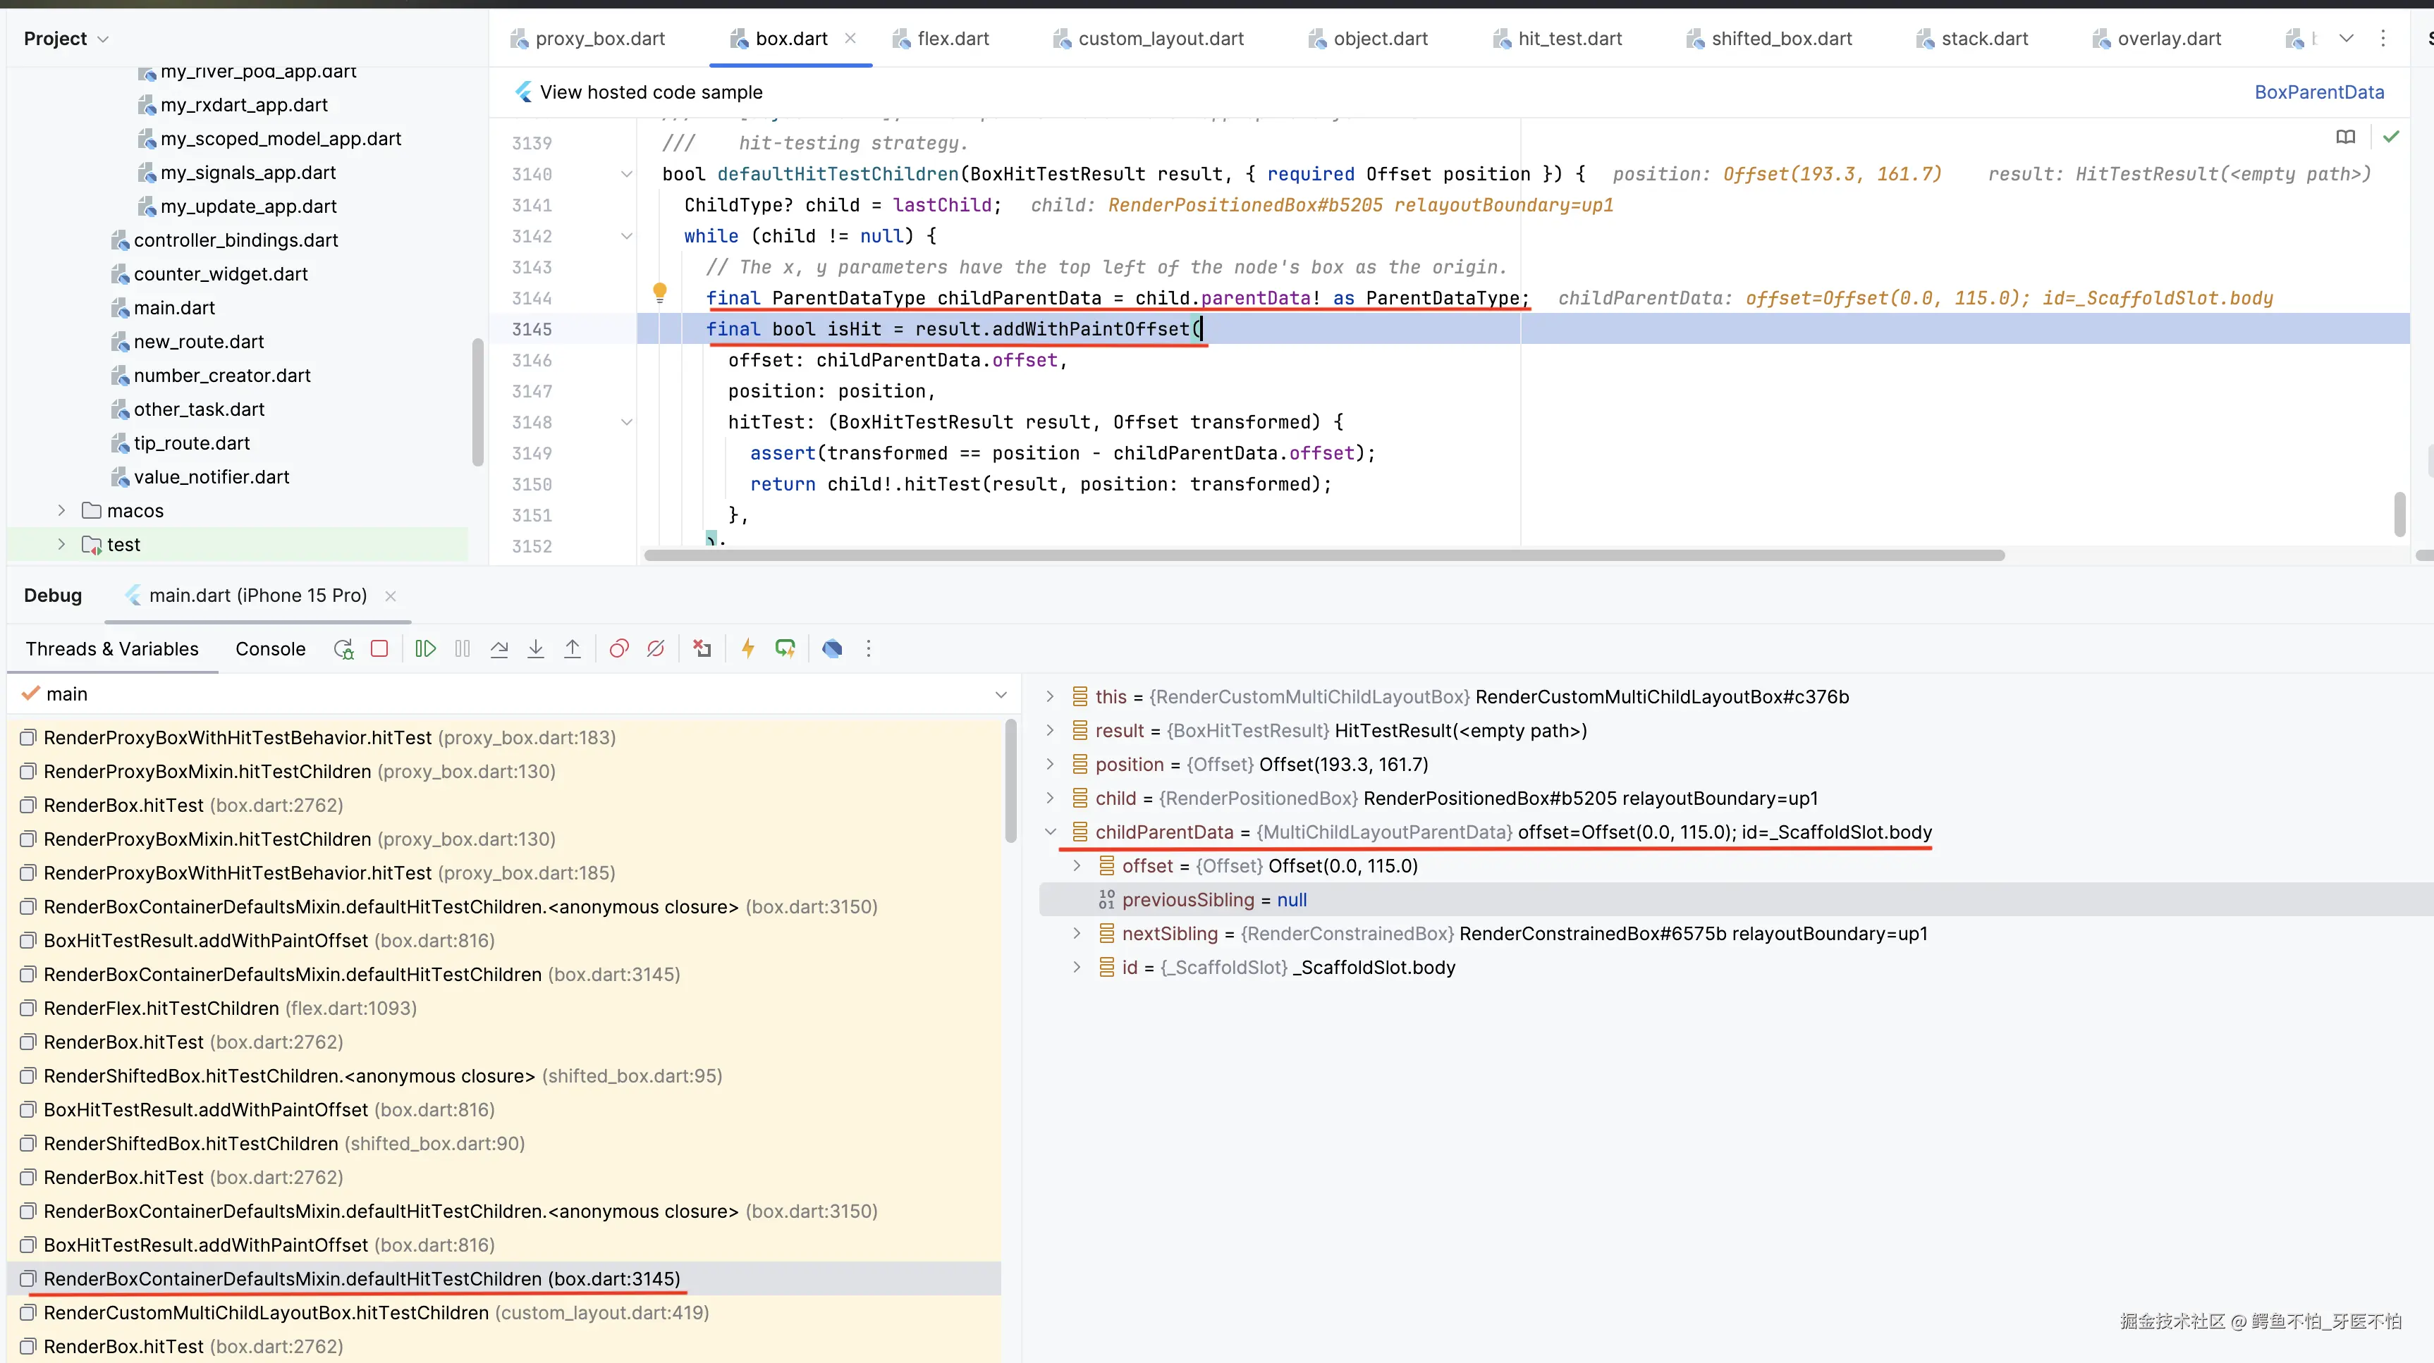2434x1363 pixels.
Task: Toggle reader mode book icon
Action: (2345, 137)
